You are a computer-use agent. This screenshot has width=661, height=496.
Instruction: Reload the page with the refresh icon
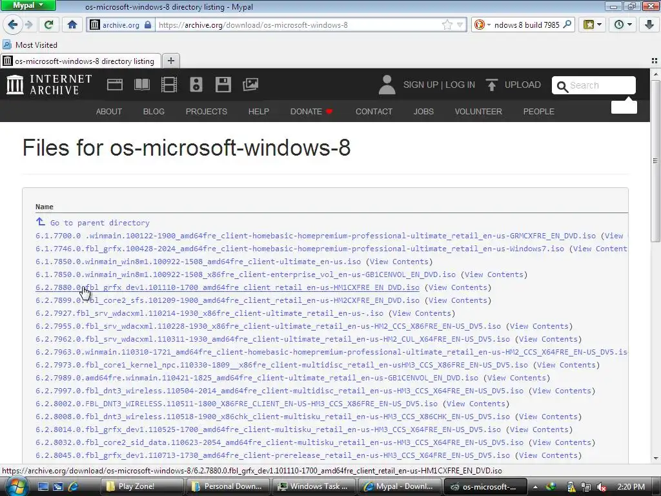coord(49,25)
